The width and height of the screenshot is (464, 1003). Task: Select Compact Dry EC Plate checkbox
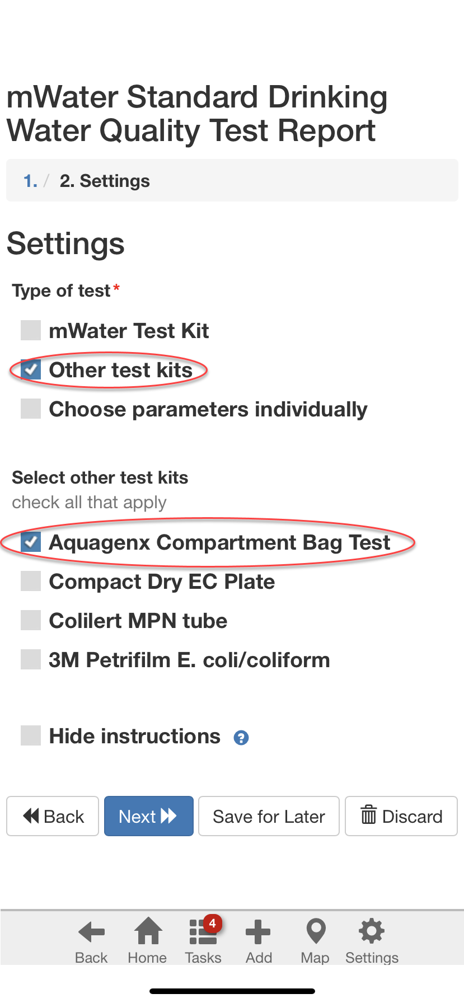(31, 581)
